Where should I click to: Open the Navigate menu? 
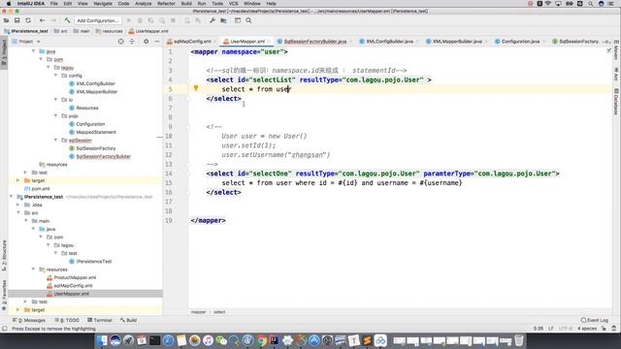click(x=103, y=4)
